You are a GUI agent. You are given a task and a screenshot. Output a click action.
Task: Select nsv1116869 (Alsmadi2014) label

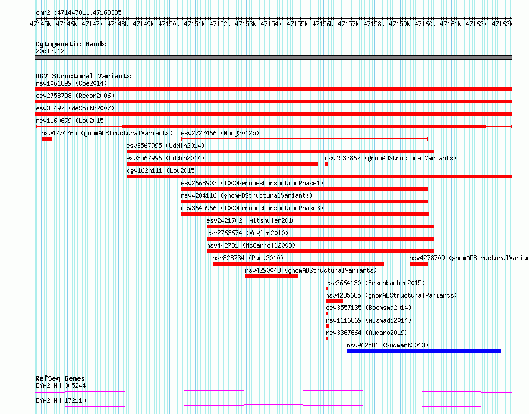pyautogui.click(x=369, y=320)
